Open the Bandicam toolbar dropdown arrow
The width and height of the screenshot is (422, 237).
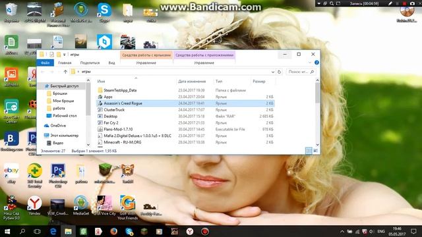[x=319, y=3]
